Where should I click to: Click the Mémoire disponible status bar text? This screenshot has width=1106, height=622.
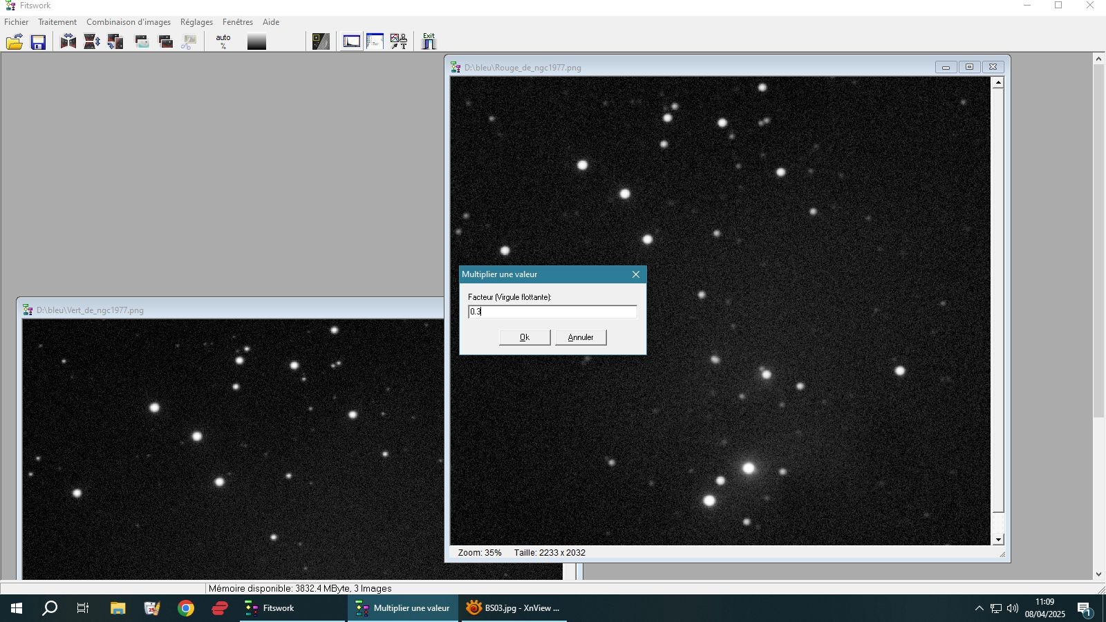[300, 589]
